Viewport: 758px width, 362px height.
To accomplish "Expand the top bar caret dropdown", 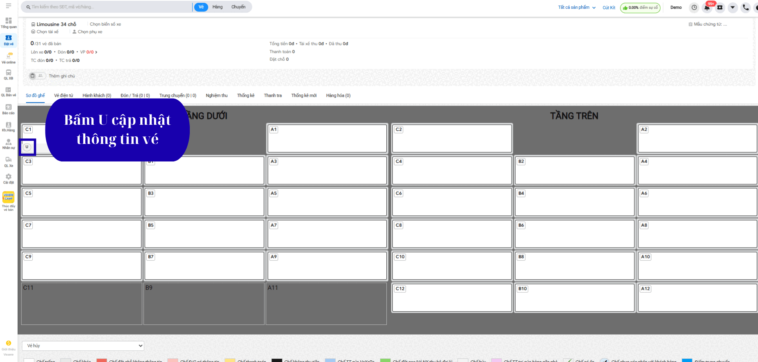I will coord(732,8).
